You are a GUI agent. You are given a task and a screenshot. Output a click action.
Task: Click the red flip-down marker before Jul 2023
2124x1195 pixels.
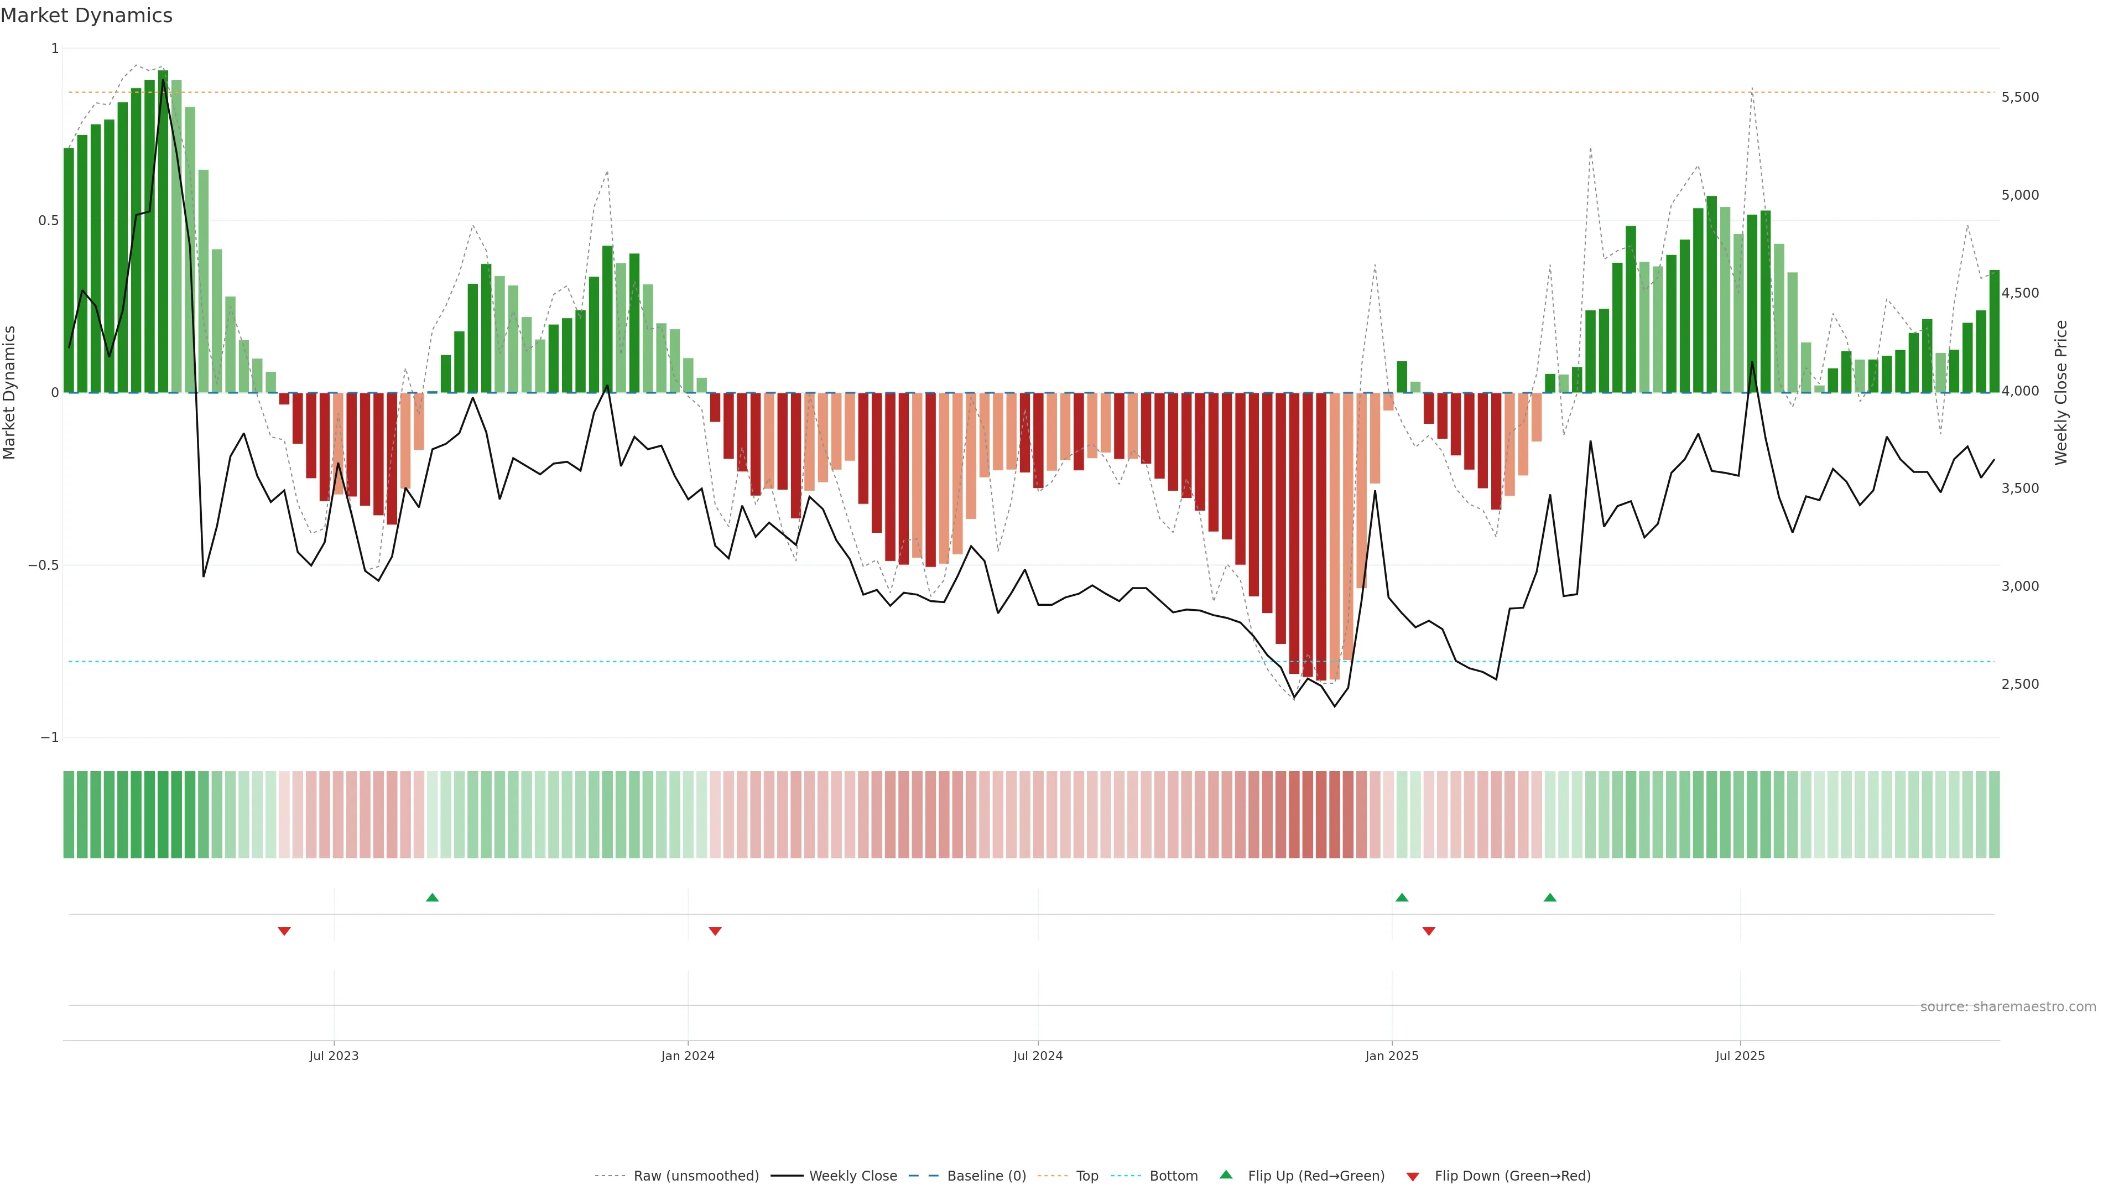tap(284, 931)
